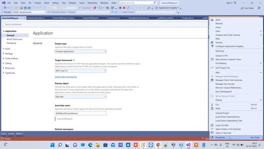Switch to Employee.cs tab
This screenshot has height=149, width=264.
click(x=188, y=18)
